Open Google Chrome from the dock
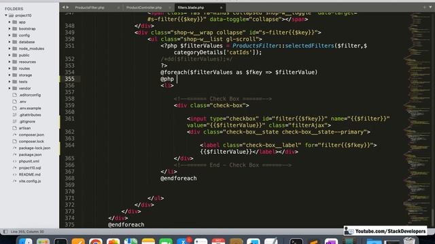 coord(96,241)
